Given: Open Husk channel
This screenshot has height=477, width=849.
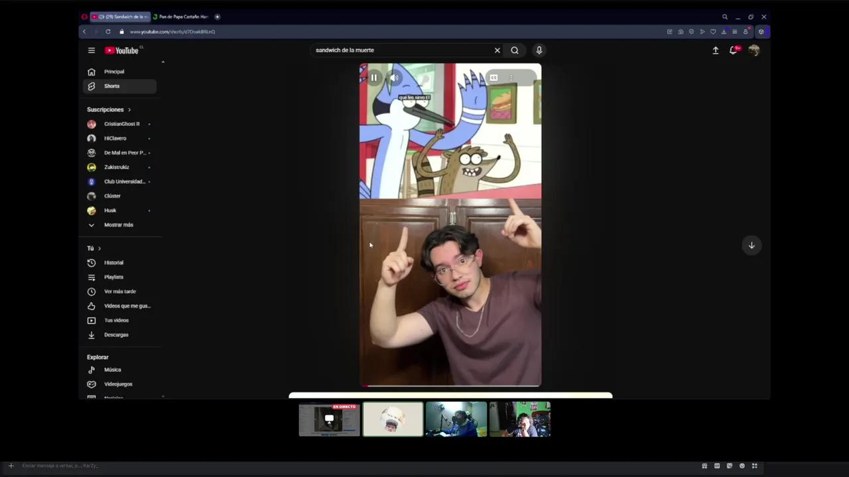Looking at the screenshot, I should coord(119,211).
